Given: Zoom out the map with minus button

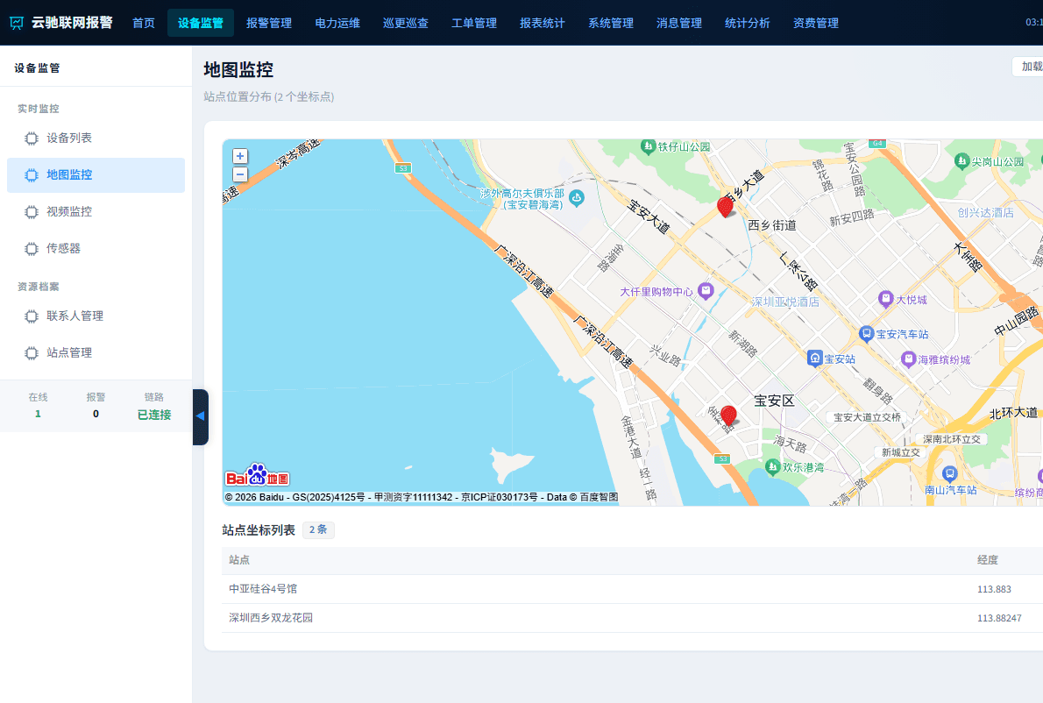Looking at the screenshot, I should 240,174.
